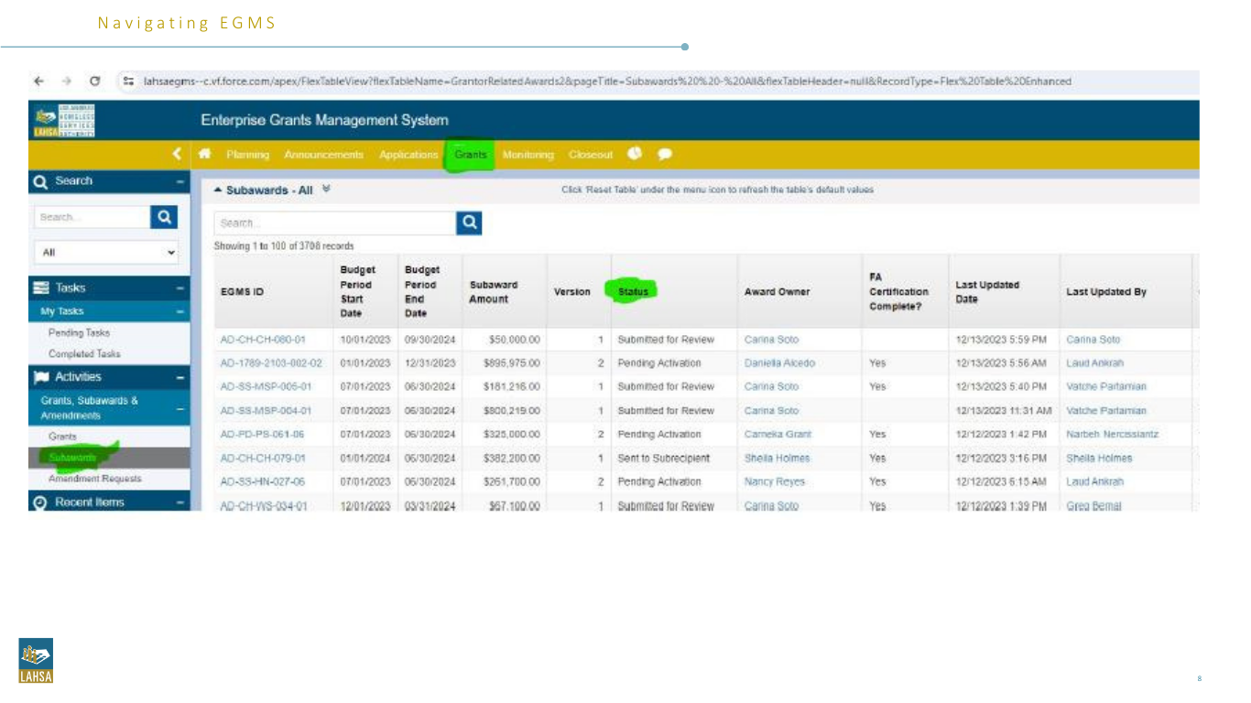Open subaward AD-PD-PS-061-06
This screenshot has height=703, width=1251.
(263, 434)
